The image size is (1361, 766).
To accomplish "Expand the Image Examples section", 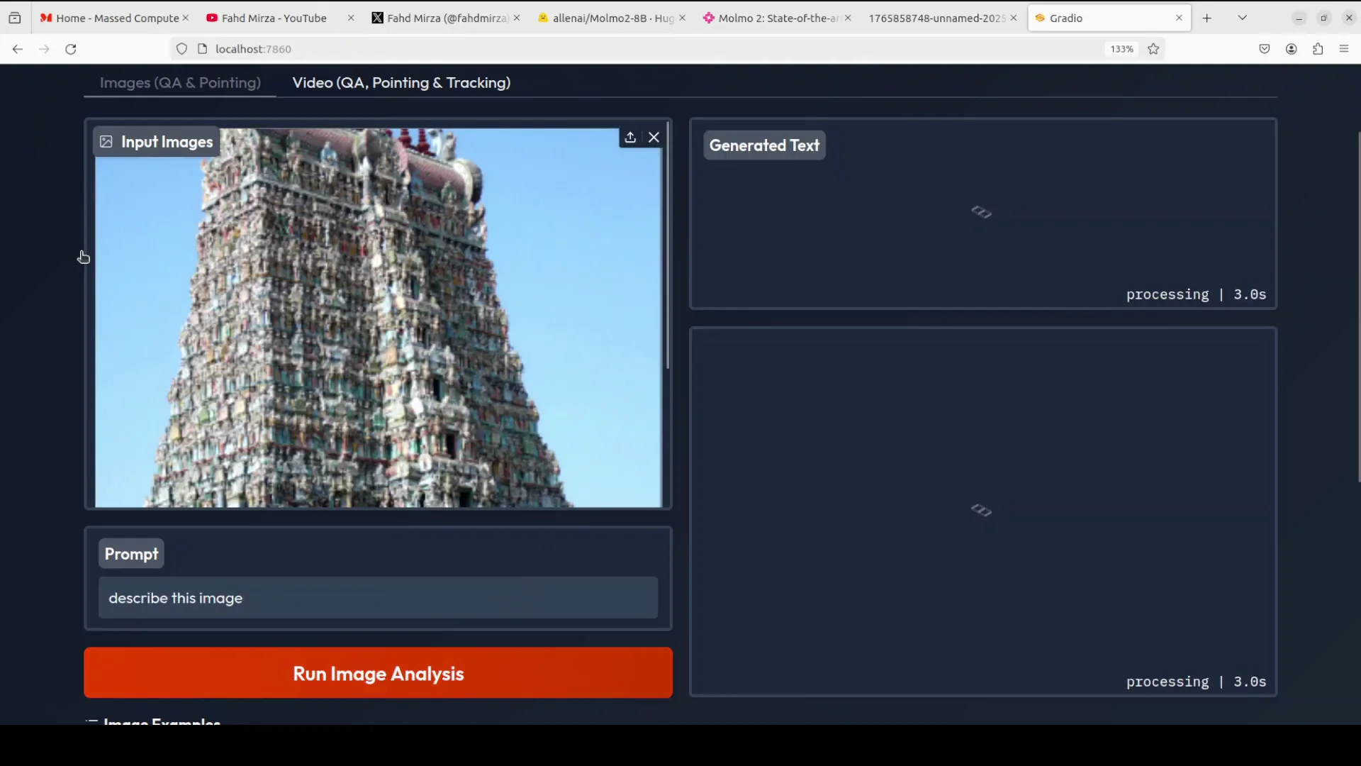I will (162, 721).
